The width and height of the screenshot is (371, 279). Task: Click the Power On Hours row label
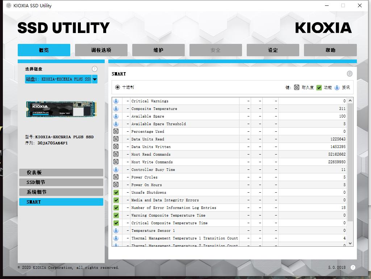click(x=147, y=185)
